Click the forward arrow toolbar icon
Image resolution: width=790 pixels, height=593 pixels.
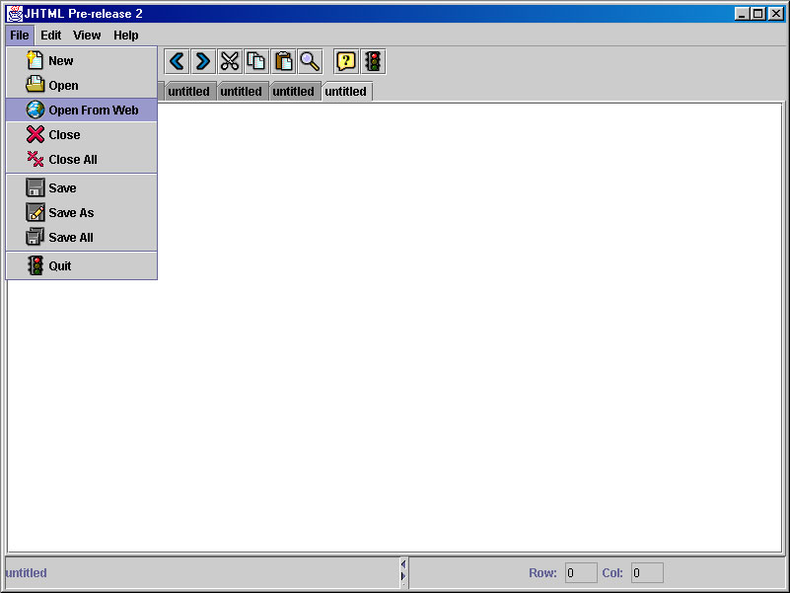pyautogui.click(x=203, y=62)
